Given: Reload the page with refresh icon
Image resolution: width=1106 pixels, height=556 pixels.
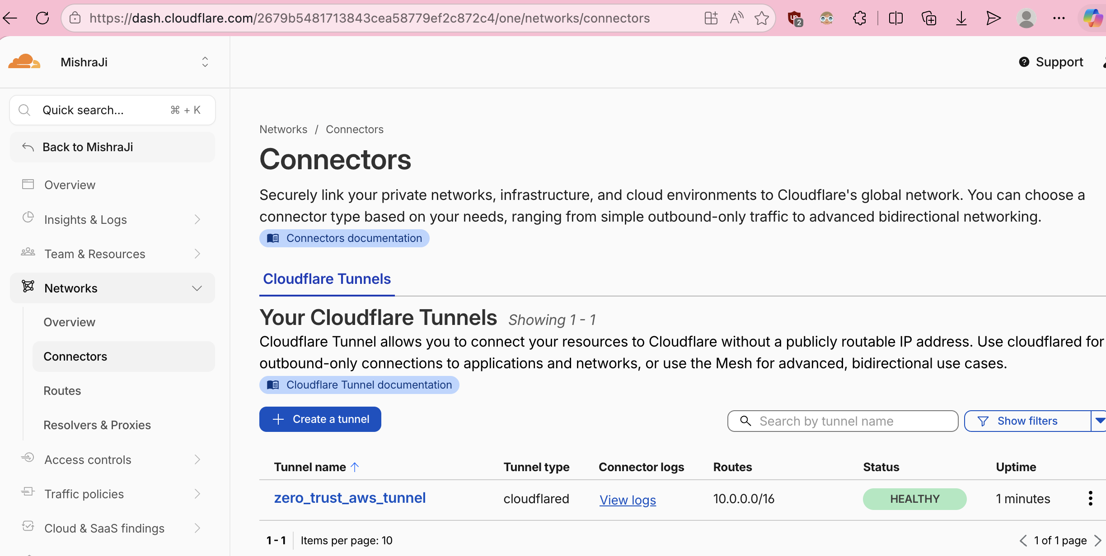Looking at the screenshot, I should point(42,18).
